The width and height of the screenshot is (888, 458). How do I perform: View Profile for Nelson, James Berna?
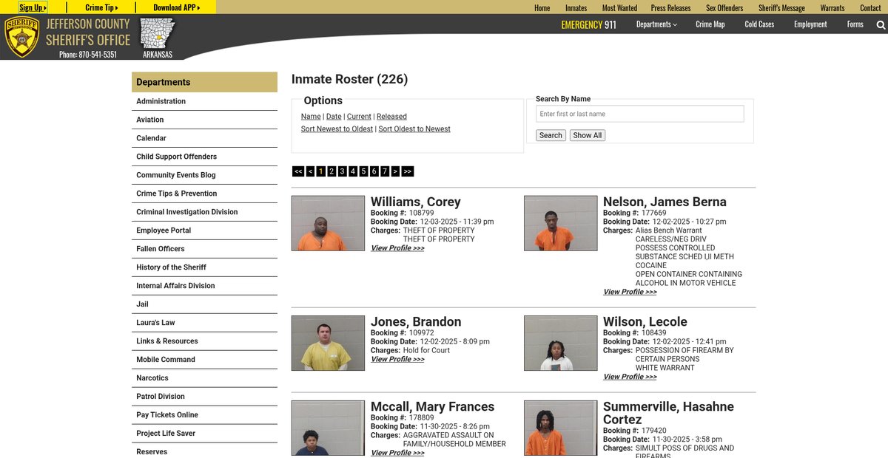[x=630, y=292]
